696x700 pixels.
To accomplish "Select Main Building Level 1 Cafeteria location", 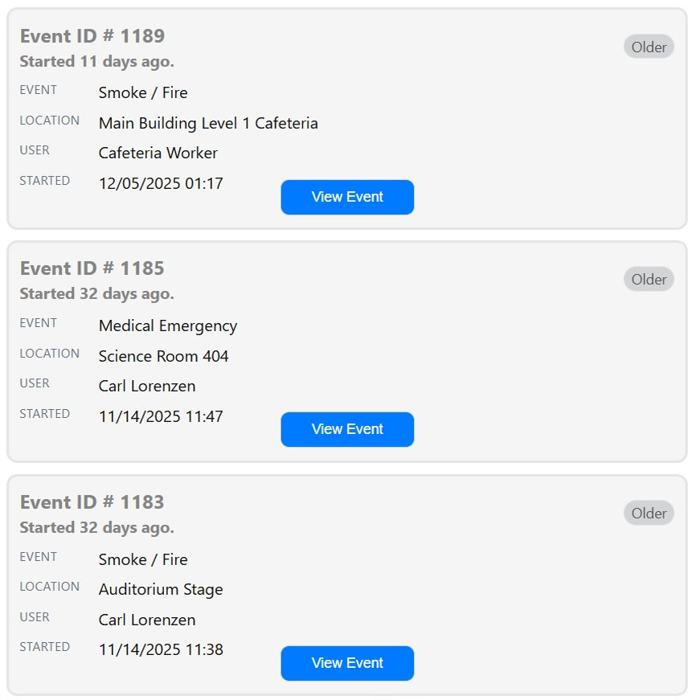I will (x=208, y=124).
